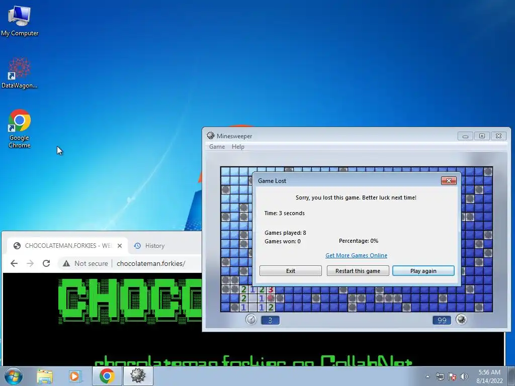Click the Chrome address bar URL

[151, 263]
